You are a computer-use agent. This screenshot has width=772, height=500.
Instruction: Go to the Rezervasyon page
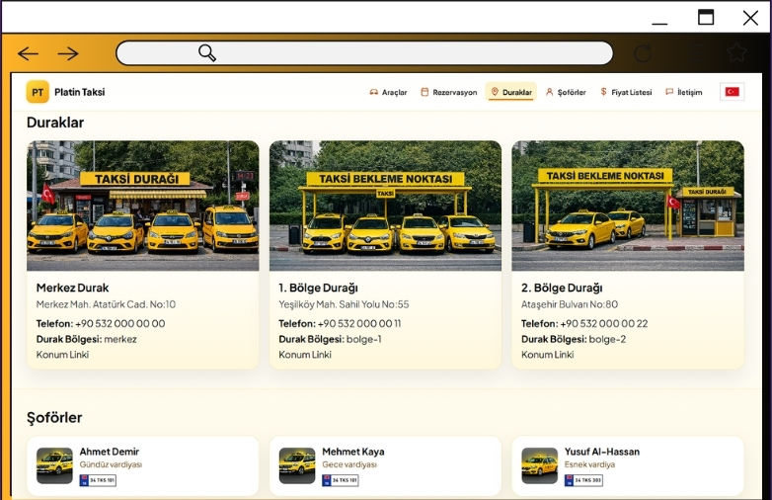[x=448, y=92]
